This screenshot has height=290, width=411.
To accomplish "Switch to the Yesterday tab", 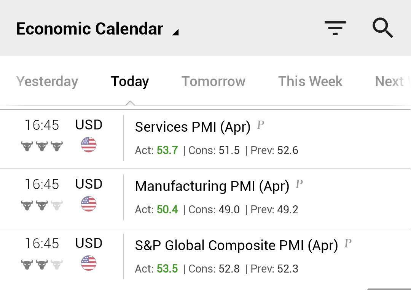I will (47, 81).
